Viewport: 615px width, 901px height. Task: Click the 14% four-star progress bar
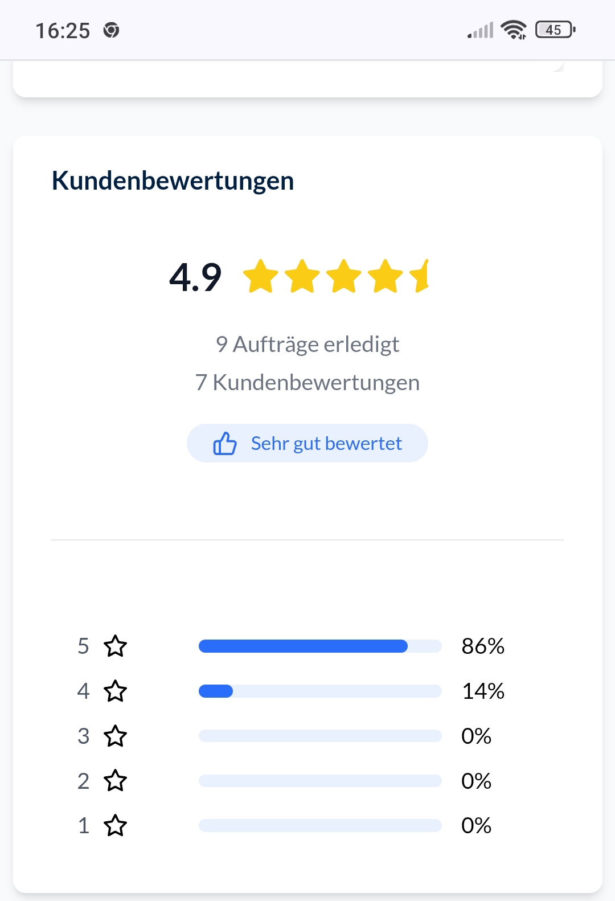[320, 691]
